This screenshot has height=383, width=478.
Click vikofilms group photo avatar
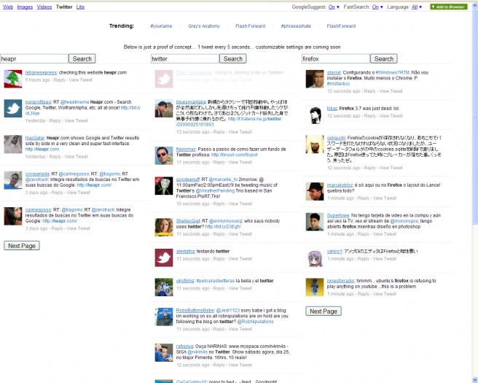click(164, 287)
